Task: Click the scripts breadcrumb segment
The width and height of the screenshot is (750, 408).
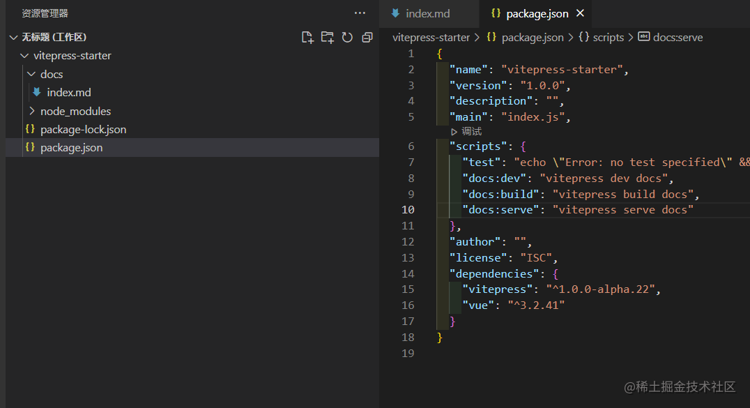Action: tap(608, 38)
